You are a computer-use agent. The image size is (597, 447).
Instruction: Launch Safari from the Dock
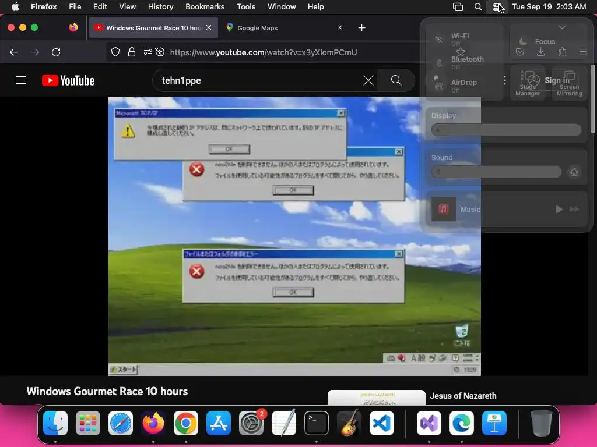(121, 423)
